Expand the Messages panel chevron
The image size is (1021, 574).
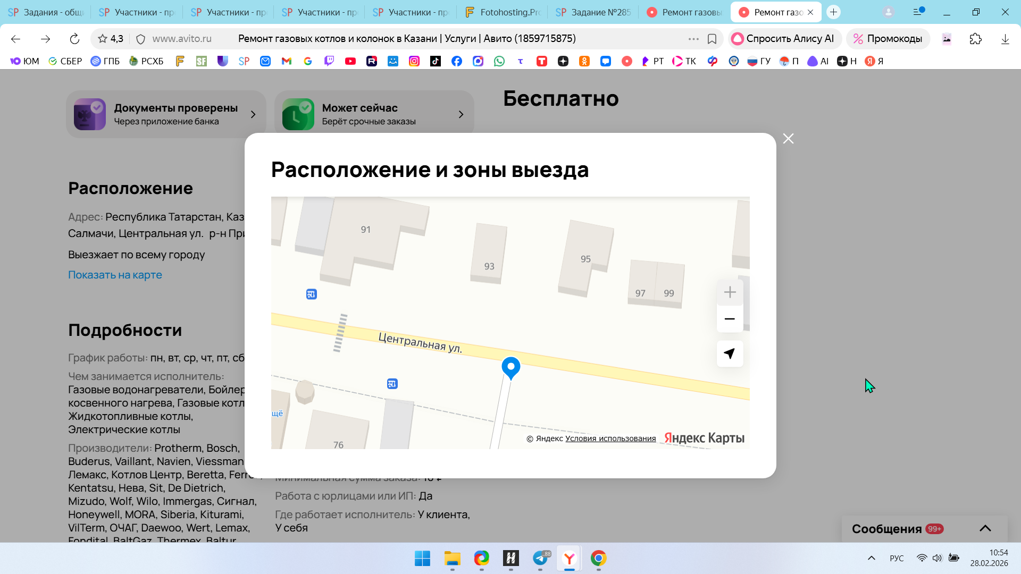click(985, 528)
